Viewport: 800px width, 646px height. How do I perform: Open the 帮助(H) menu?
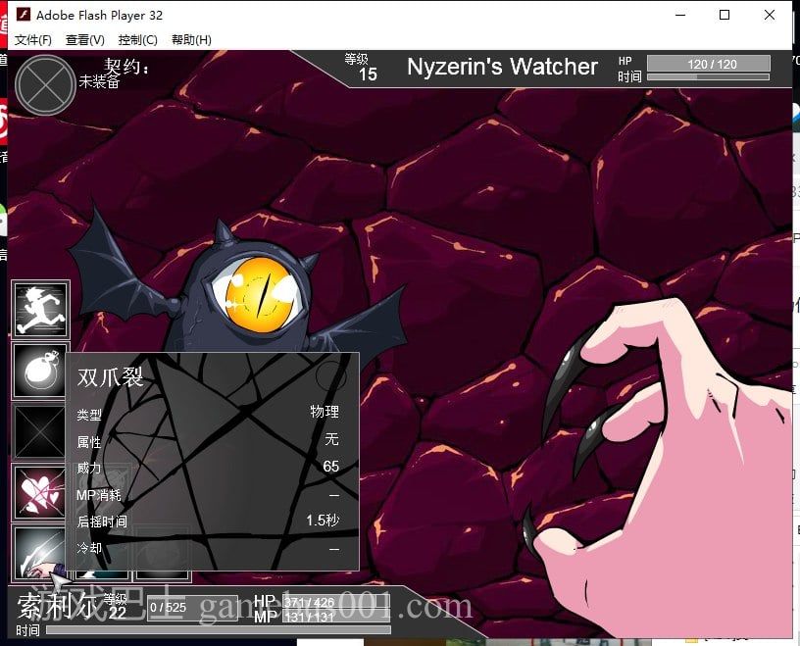point(191,40)
